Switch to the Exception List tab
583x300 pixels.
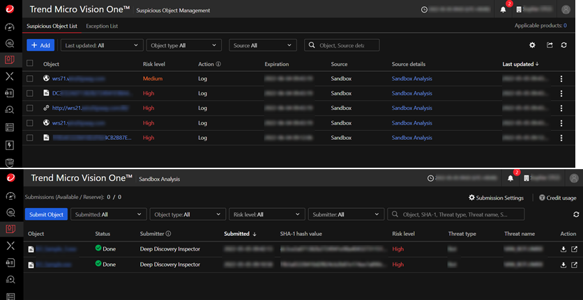point(102,26)
